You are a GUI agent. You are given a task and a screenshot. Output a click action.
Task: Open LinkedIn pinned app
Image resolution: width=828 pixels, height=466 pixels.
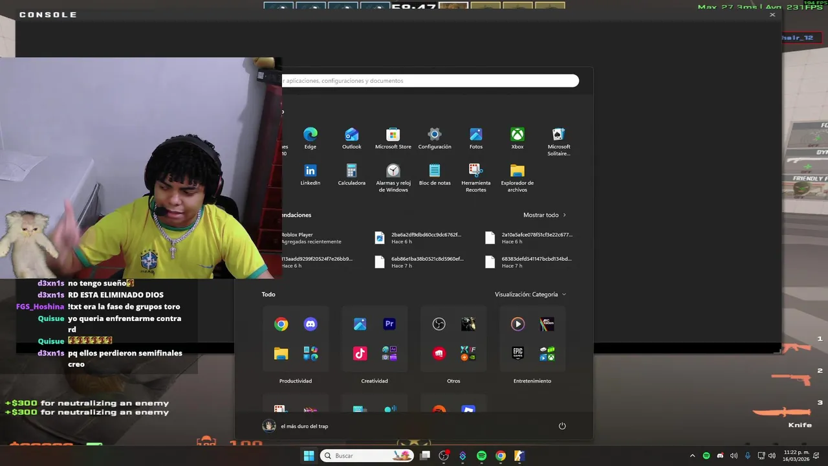(x=310, y=175)
